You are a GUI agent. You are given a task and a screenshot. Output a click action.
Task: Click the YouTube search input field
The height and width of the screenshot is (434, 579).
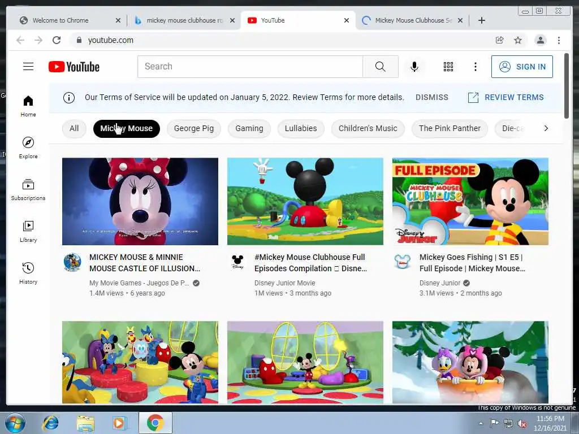pos(250,67)
